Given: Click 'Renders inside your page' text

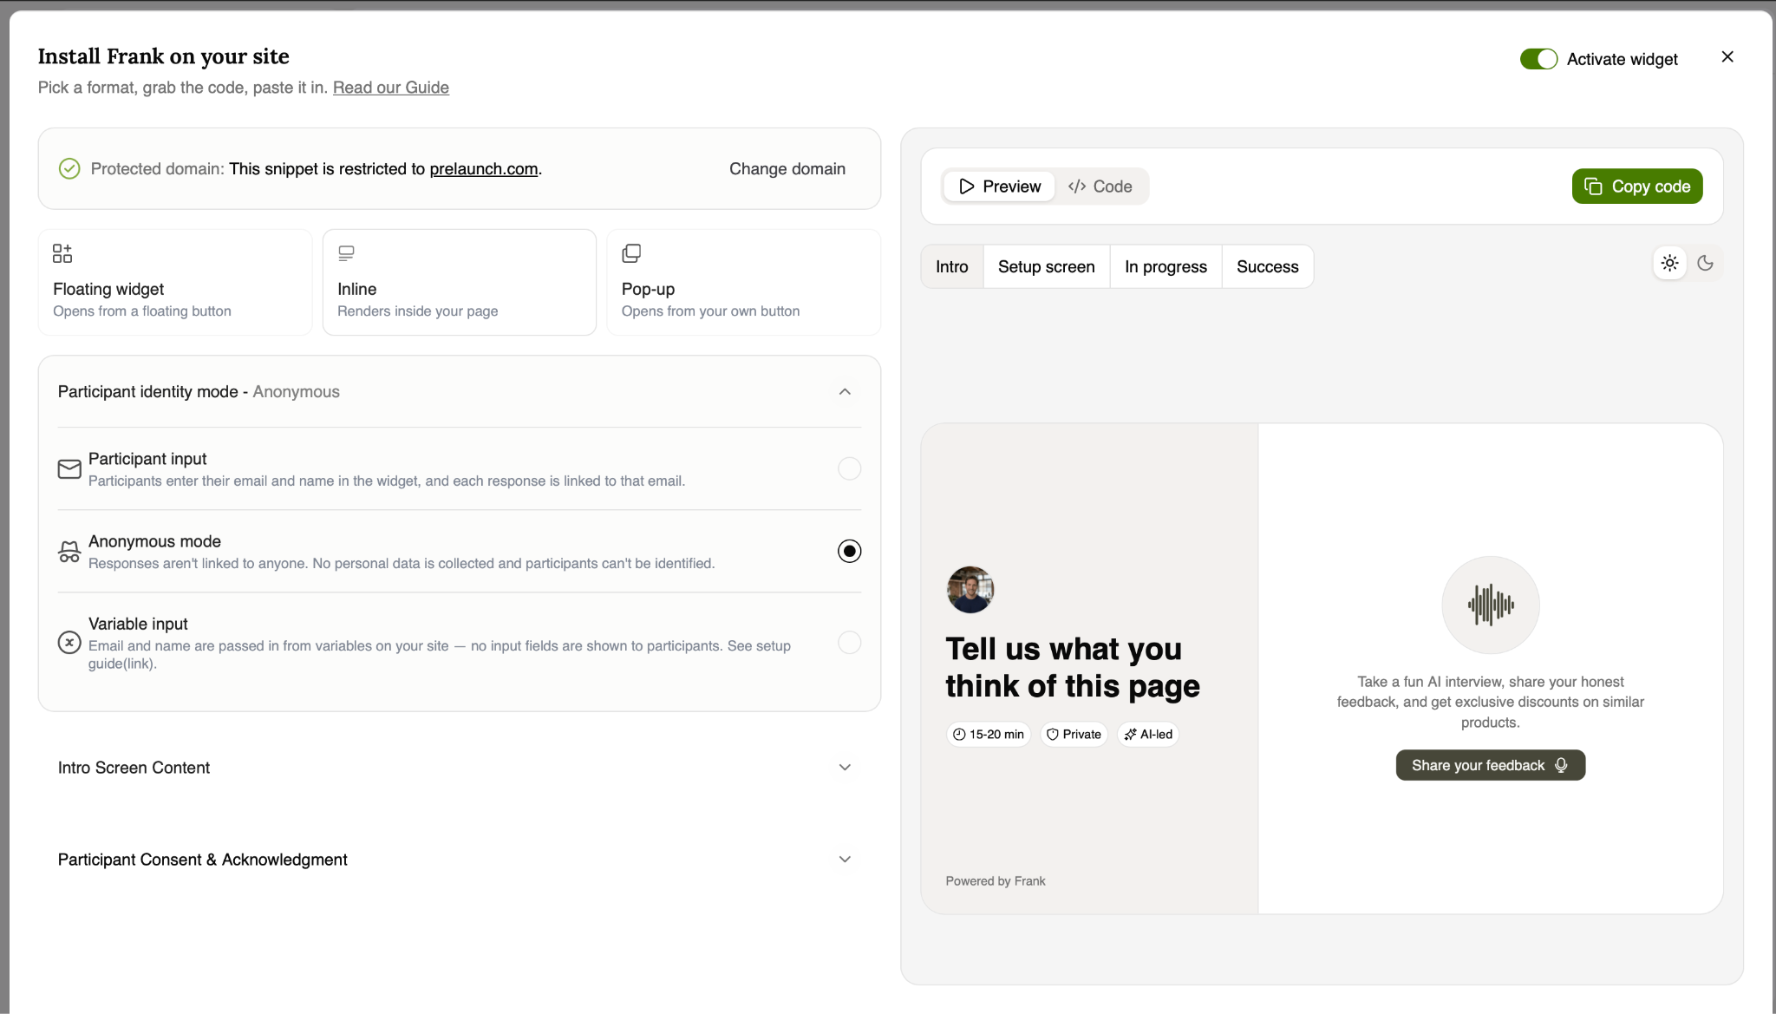Looking at the screenshot, I should (418, 311).
